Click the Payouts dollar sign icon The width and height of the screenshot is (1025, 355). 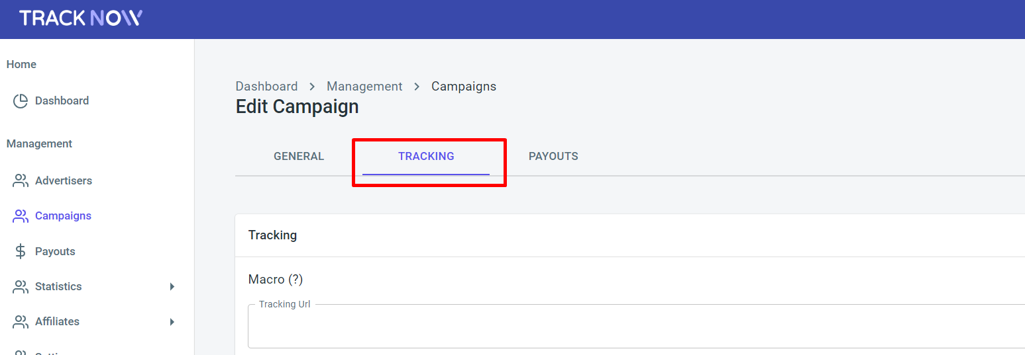(21, 251)
